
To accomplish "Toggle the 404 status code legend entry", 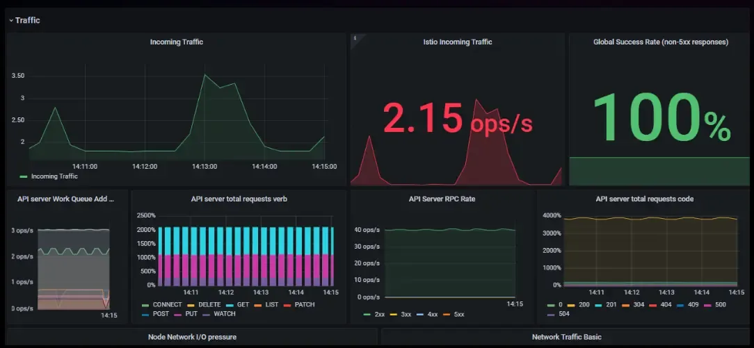I will [660, 305].
